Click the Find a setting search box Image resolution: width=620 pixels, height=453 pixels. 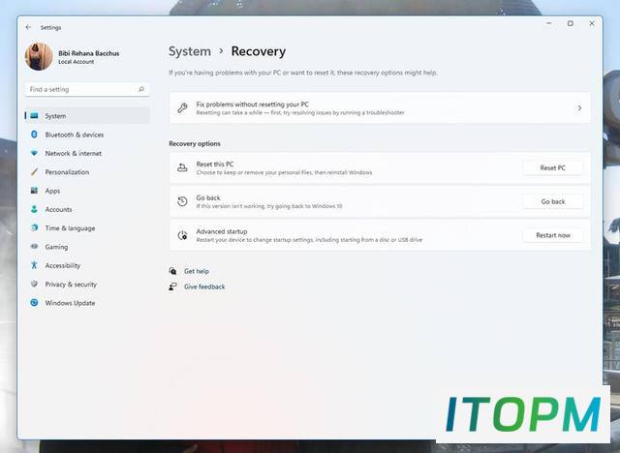click(x=87, y=89)
